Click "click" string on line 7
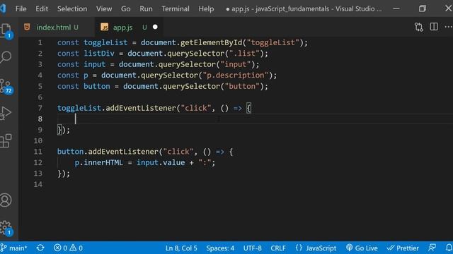This screenshot has width=453, height=254. coord(196,108)
